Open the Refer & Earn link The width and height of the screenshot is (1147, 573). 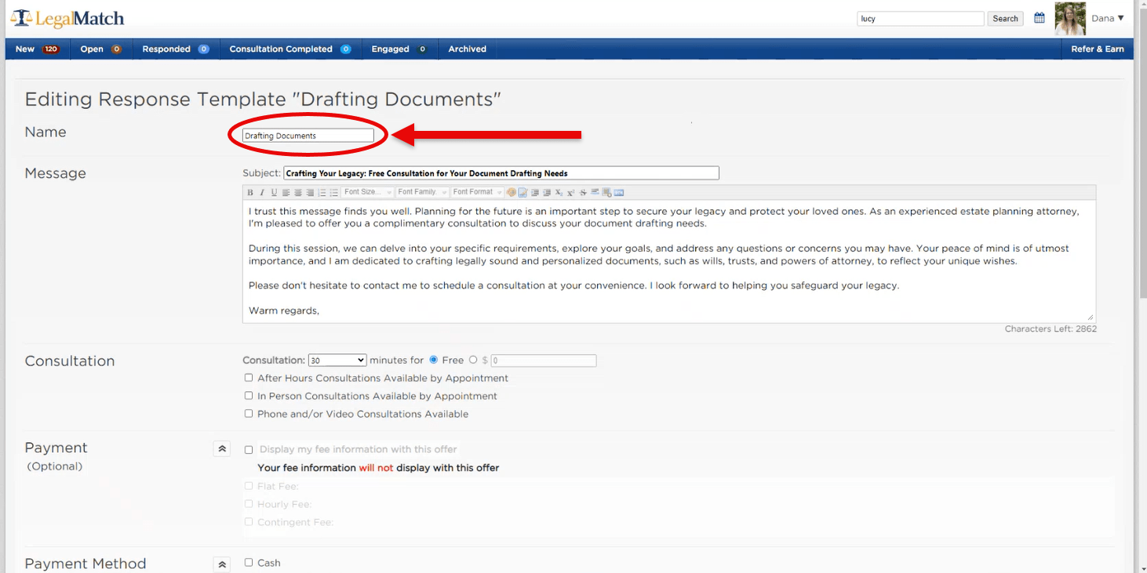click(1097, 49)
